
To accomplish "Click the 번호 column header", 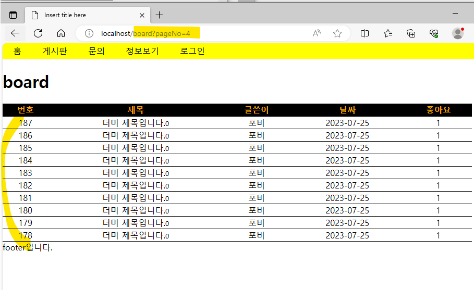I will click(26, 110).
